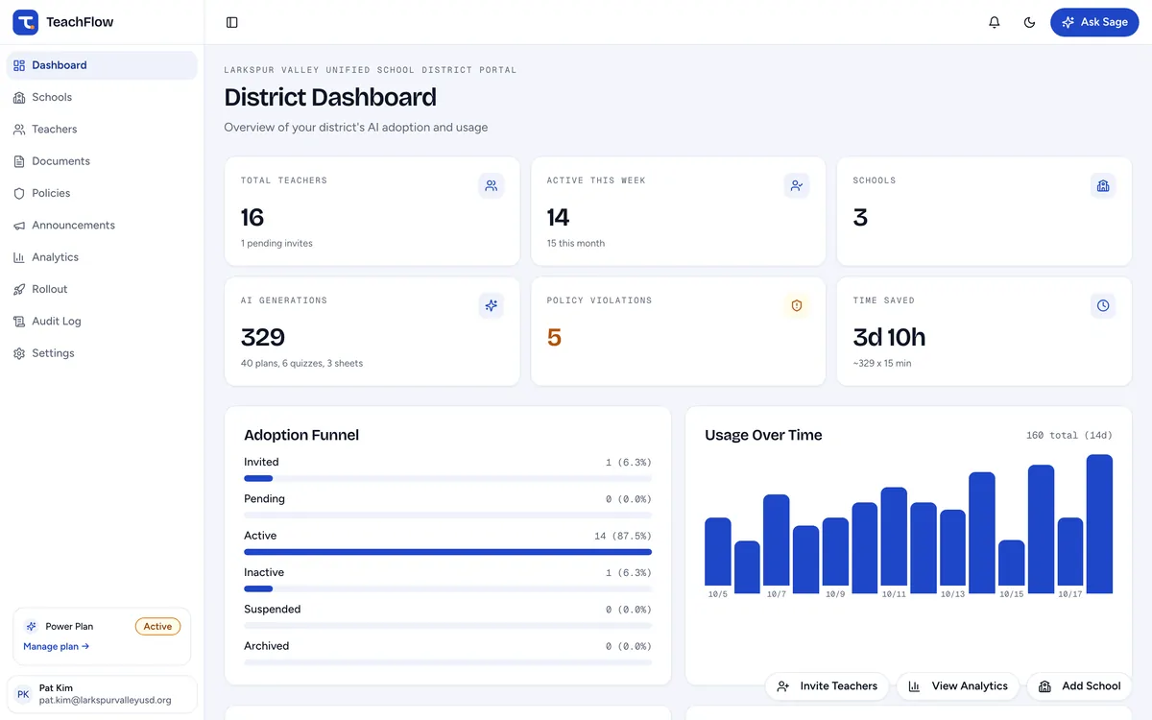The width and height of the screenshot is (1152, 720).
Task: Click the District Dashboard heading
Action: tap(330, 97)
